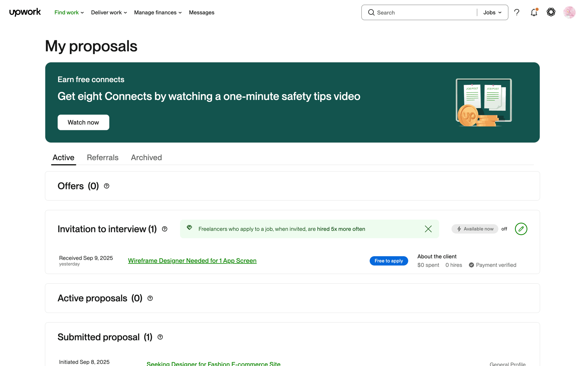This screenshot has width=585, height=366.
Task: Open Seeking Designer for Fashion E-commerce Site
Action: point(214,364)
